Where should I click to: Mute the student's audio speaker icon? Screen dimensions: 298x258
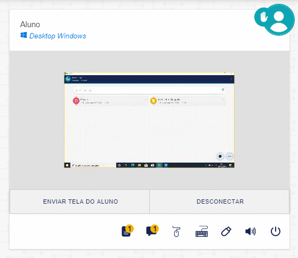(251, 231)
